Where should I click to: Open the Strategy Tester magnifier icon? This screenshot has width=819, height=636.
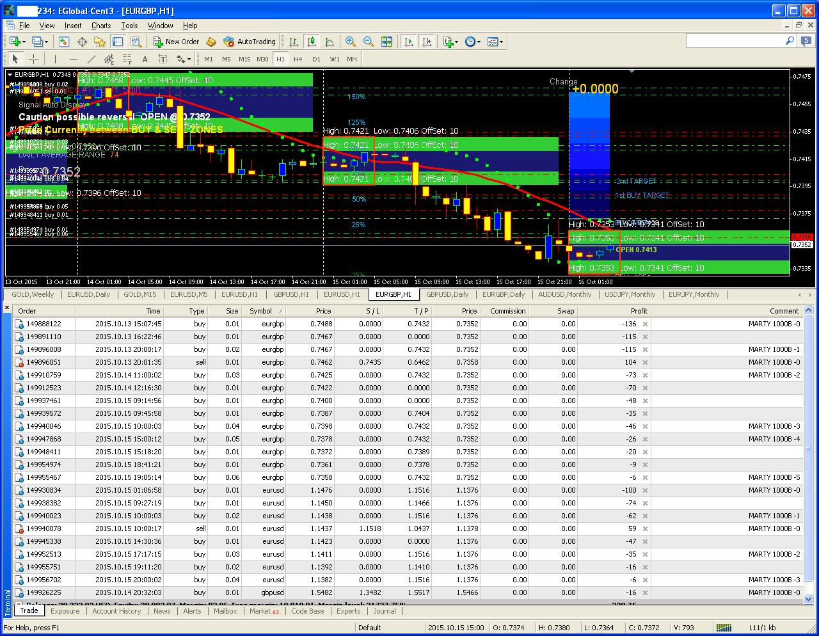[136, 42]
